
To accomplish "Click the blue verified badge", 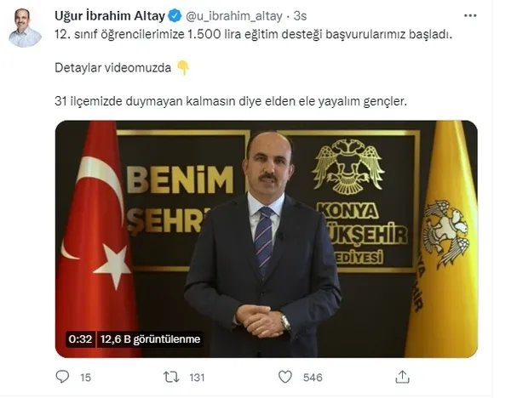I will (x=175, y=15).
